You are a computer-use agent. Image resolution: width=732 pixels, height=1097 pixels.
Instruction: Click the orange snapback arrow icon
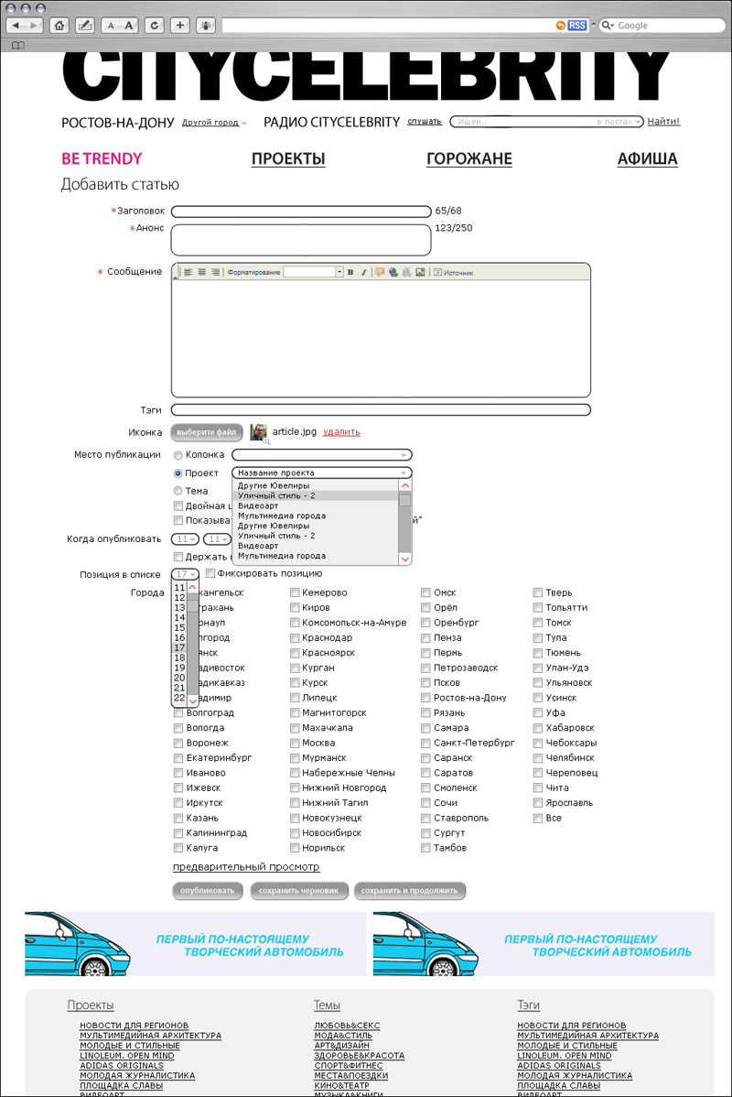point(561,26)
